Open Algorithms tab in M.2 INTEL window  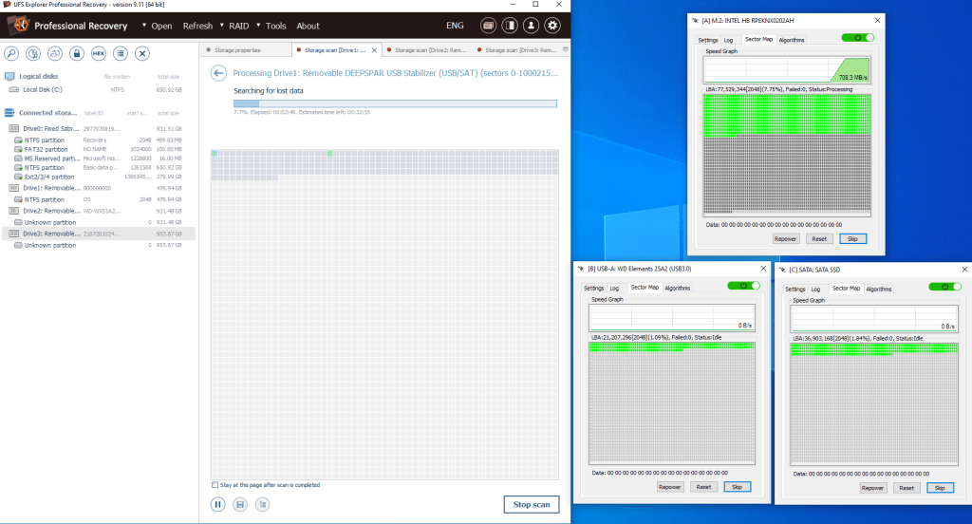point(792,40)
